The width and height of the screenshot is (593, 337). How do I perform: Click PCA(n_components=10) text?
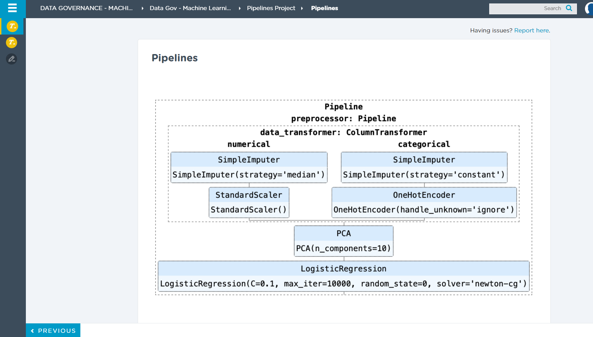pyautogui.click(x=343, y=248)
